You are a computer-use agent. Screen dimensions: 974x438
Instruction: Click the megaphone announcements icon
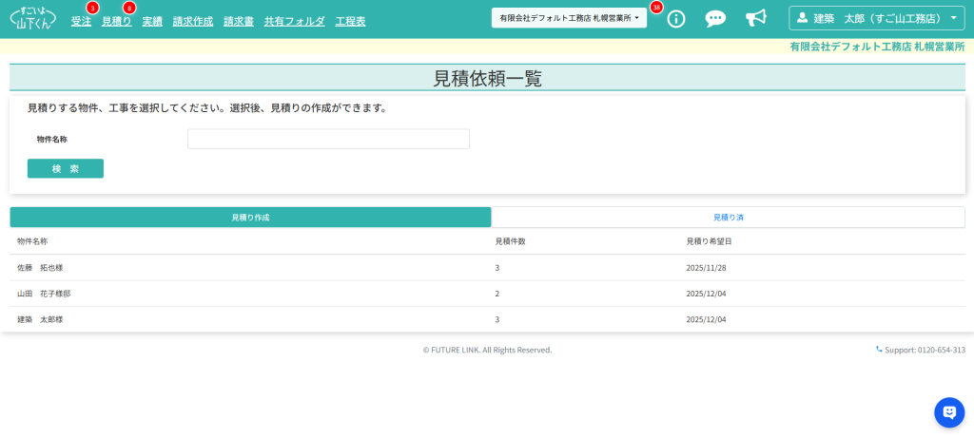pos(755,19)
